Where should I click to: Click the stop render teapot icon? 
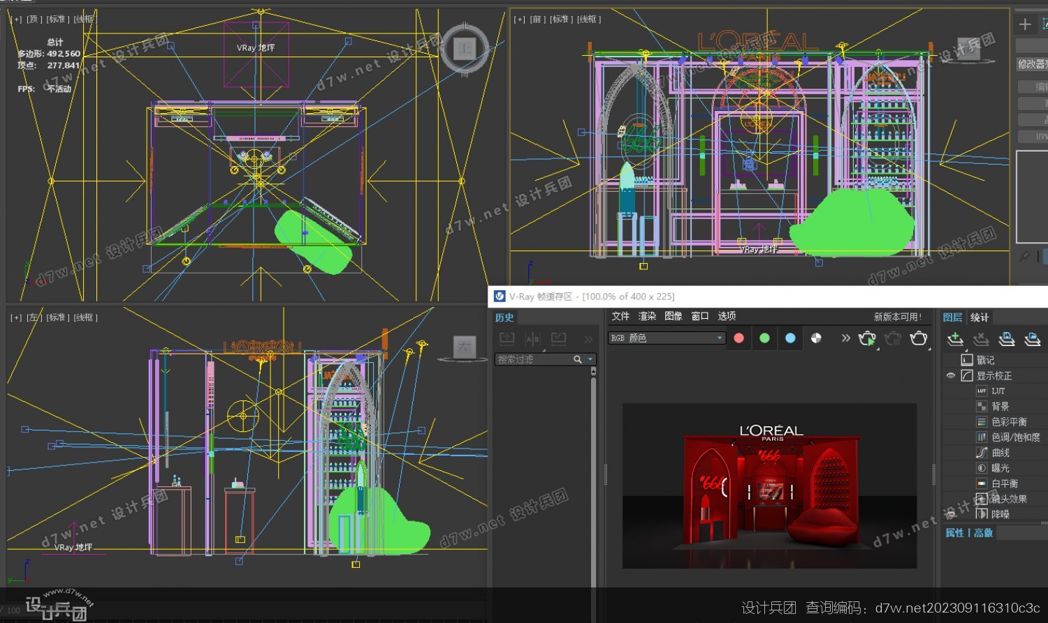(x=893, y=338)
